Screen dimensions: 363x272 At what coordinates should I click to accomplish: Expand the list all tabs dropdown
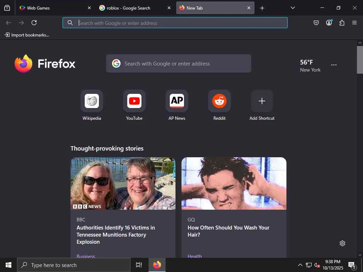coord(292,8)
